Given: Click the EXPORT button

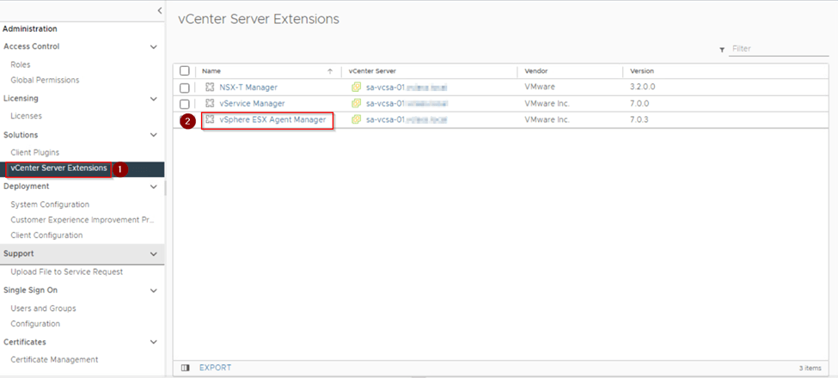Looking at the screenshot, I should point(215,368).
